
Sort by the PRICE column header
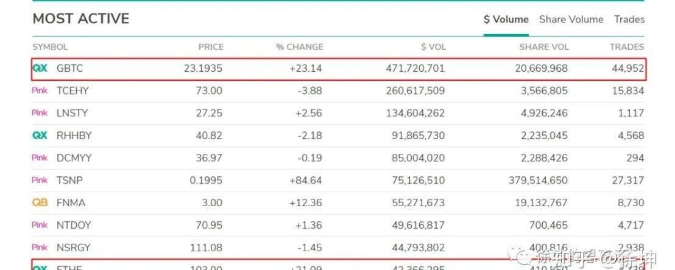[211, 47]
